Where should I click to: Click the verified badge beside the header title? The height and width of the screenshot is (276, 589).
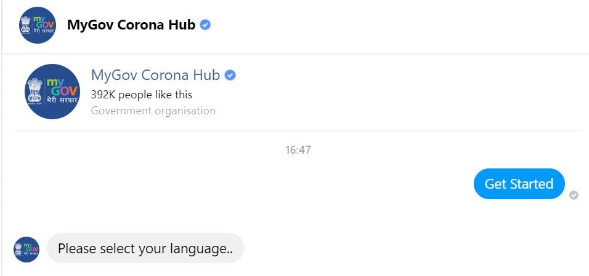206,25
